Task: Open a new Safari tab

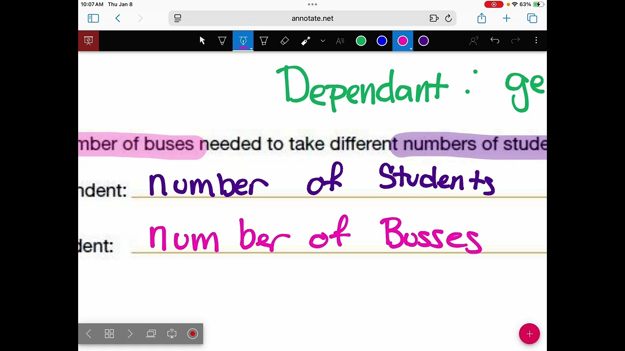Action: coord(506,19)
